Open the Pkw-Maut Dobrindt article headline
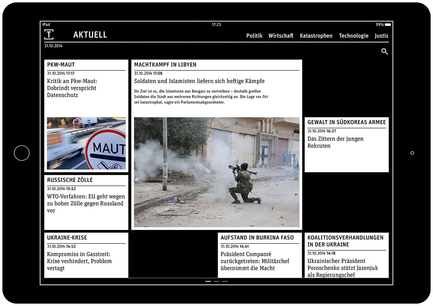 point(72,88)
